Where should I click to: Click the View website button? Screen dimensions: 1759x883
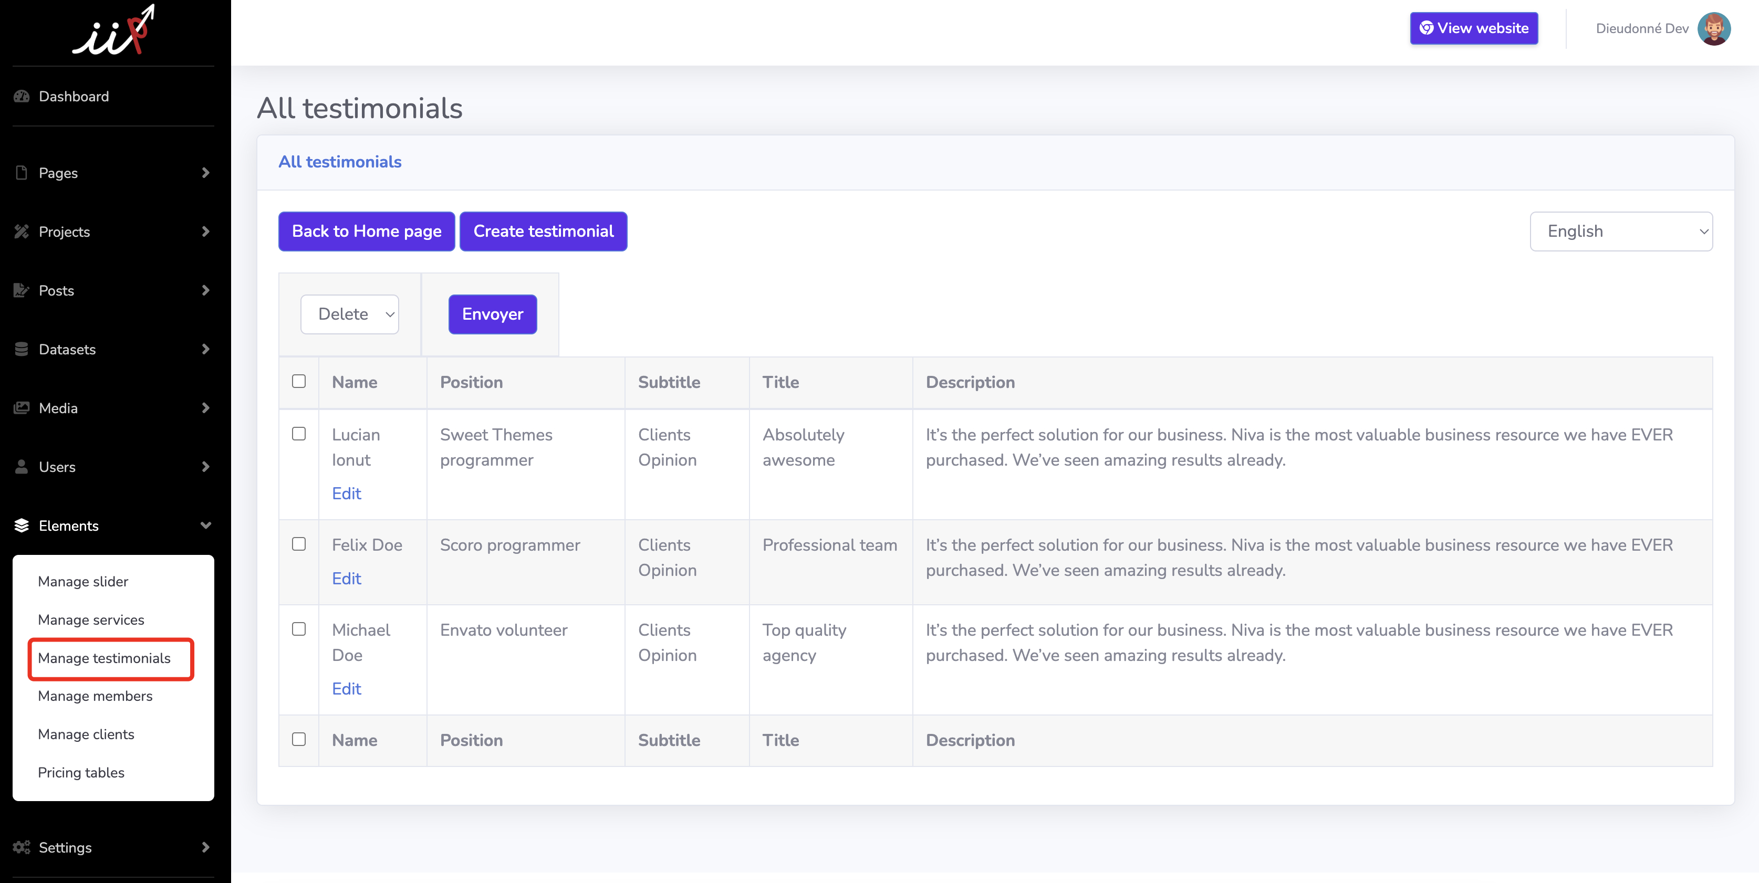point(1474,29)
